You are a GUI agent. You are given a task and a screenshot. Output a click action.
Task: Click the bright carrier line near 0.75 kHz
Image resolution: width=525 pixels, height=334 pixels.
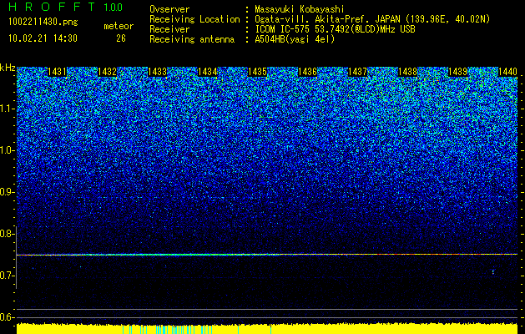267,255
